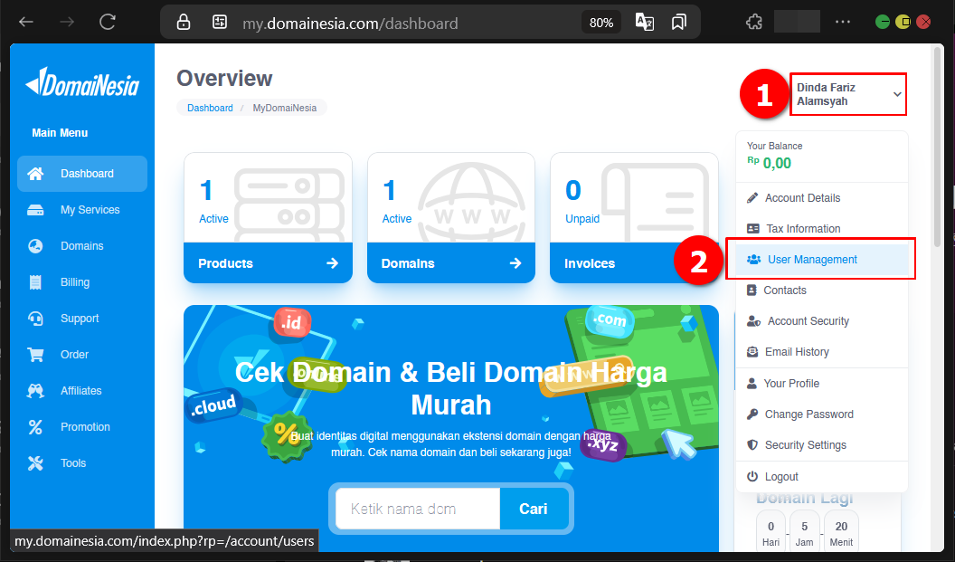The height and width of the screenshot is (562, 955).
Task: Click the Tax Information card icon
Action: (753, 229)
